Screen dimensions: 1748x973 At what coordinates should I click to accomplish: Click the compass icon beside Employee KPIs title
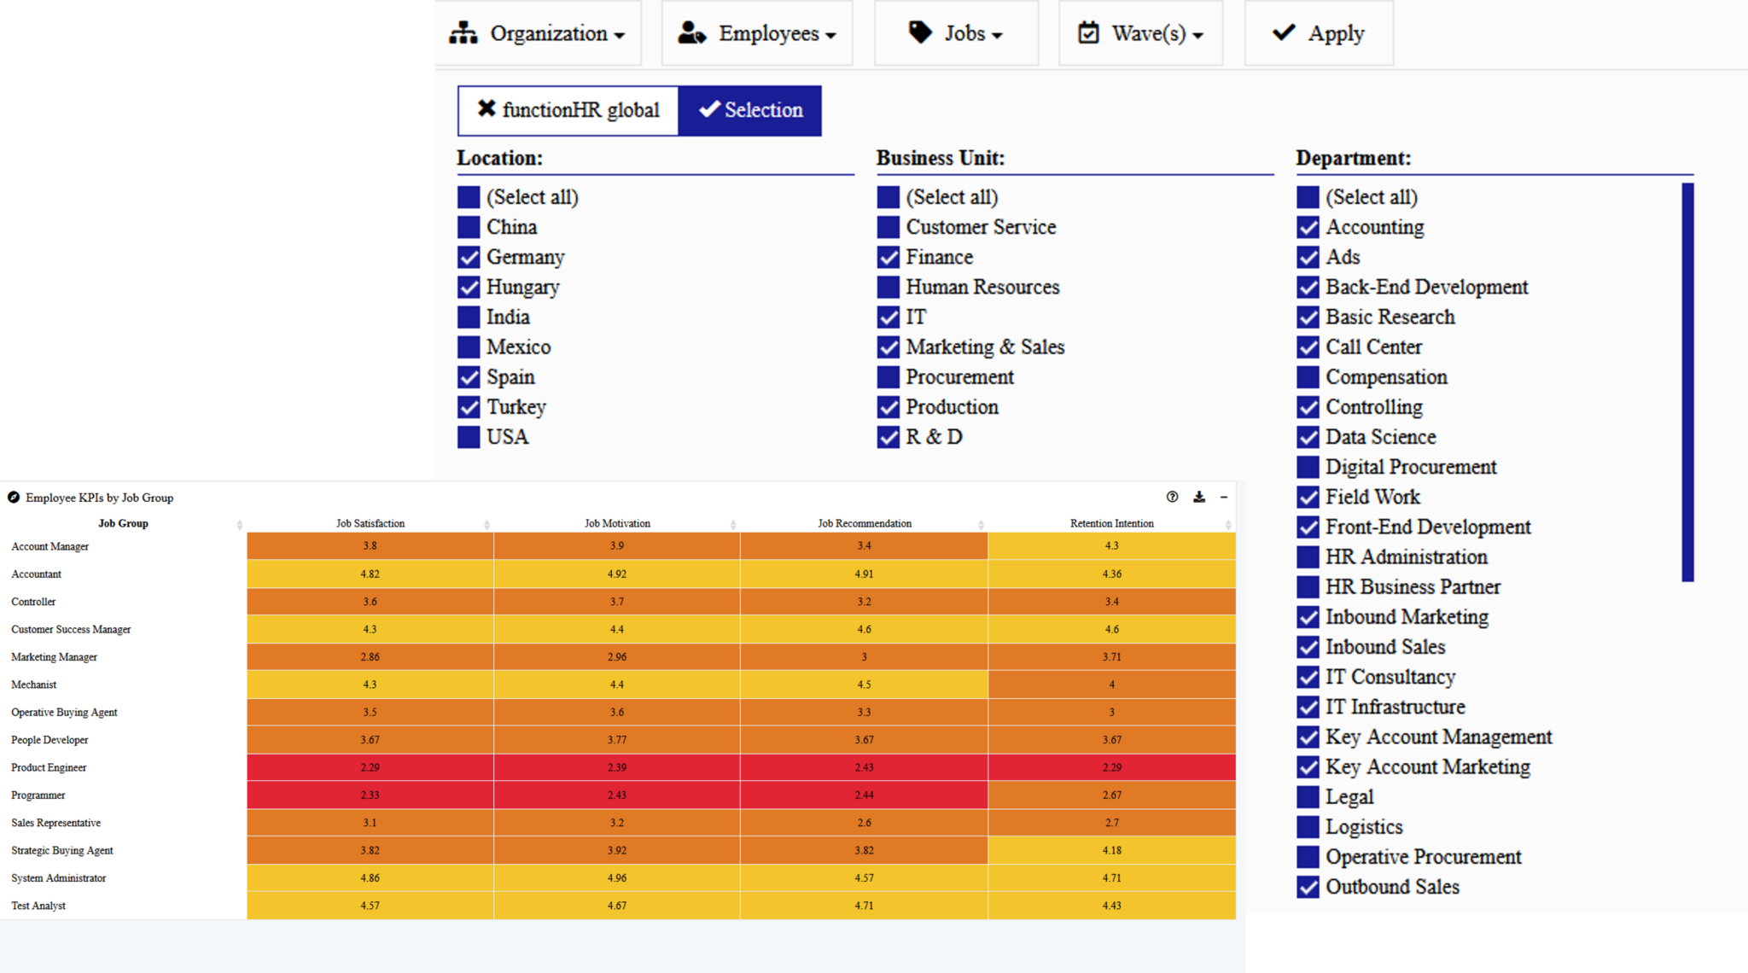click(x=12, y=497)
